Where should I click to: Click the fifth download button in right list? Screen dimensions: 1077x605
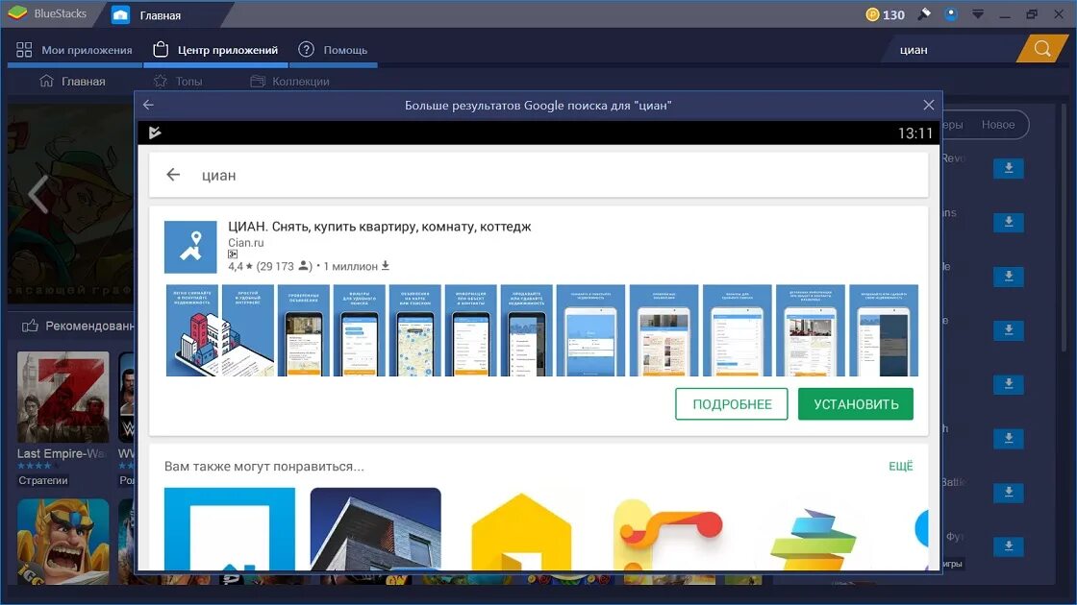click(1009, 384)
